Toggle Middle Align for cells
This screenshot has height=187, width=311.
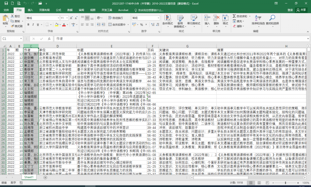coord(87,18)
